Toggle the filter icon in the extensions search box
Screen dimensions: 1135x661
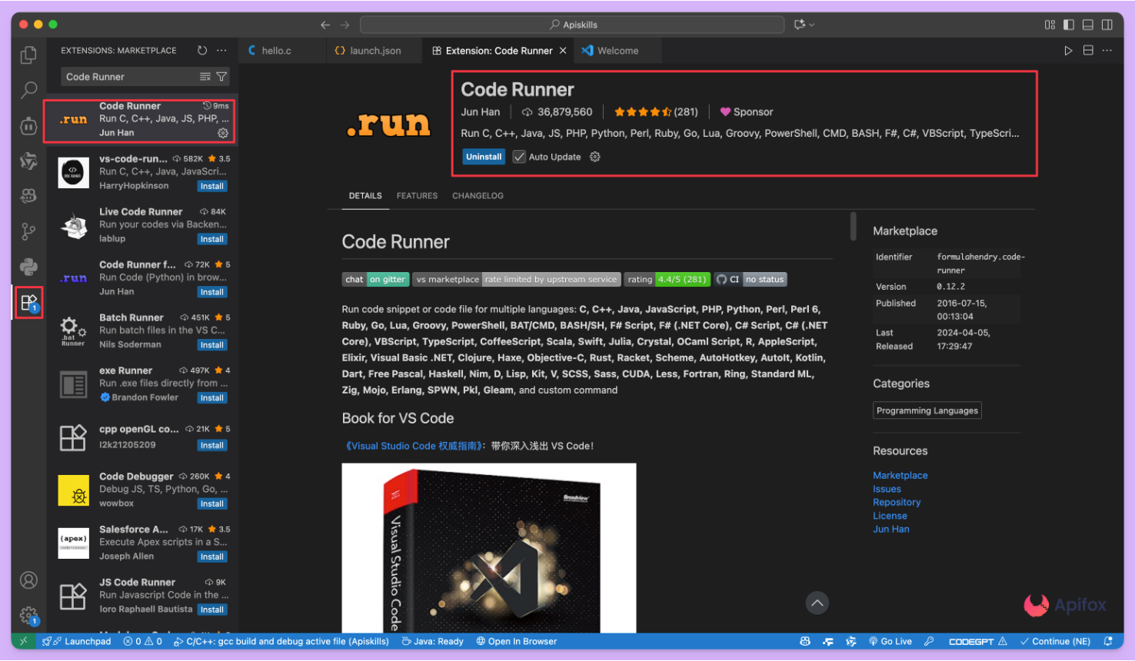(x=221, y=76)
